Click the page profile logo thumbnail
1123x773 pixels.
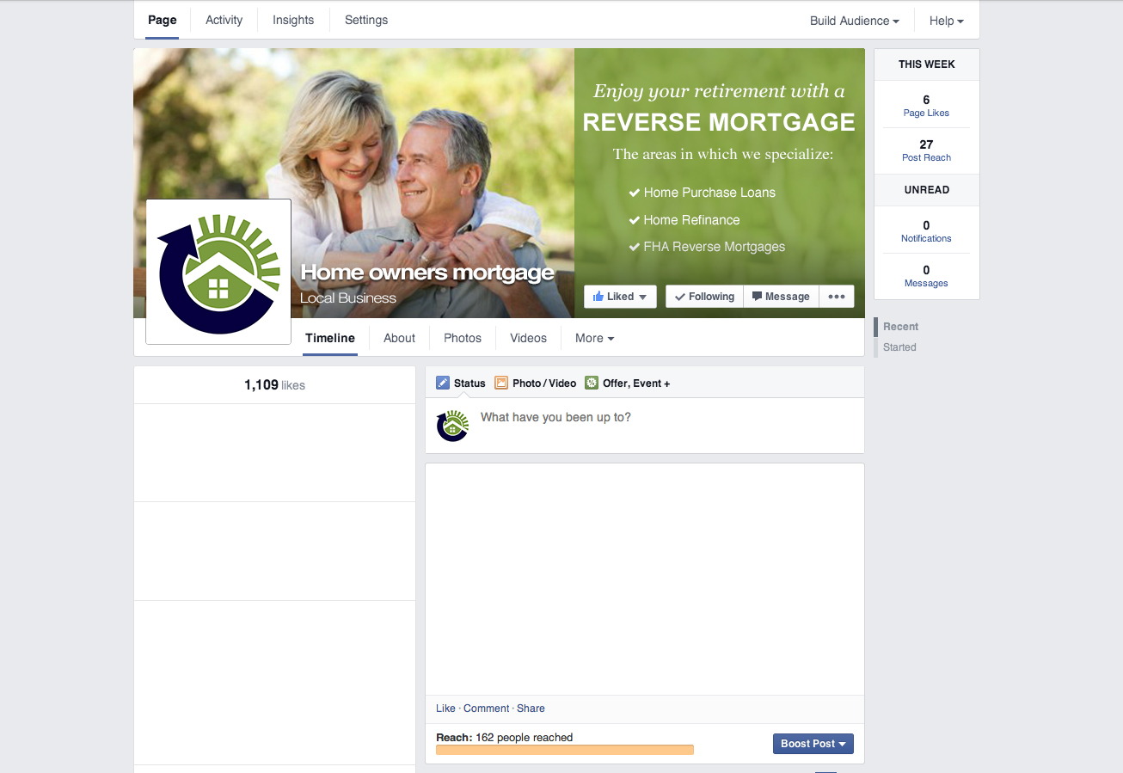(218, 272)
